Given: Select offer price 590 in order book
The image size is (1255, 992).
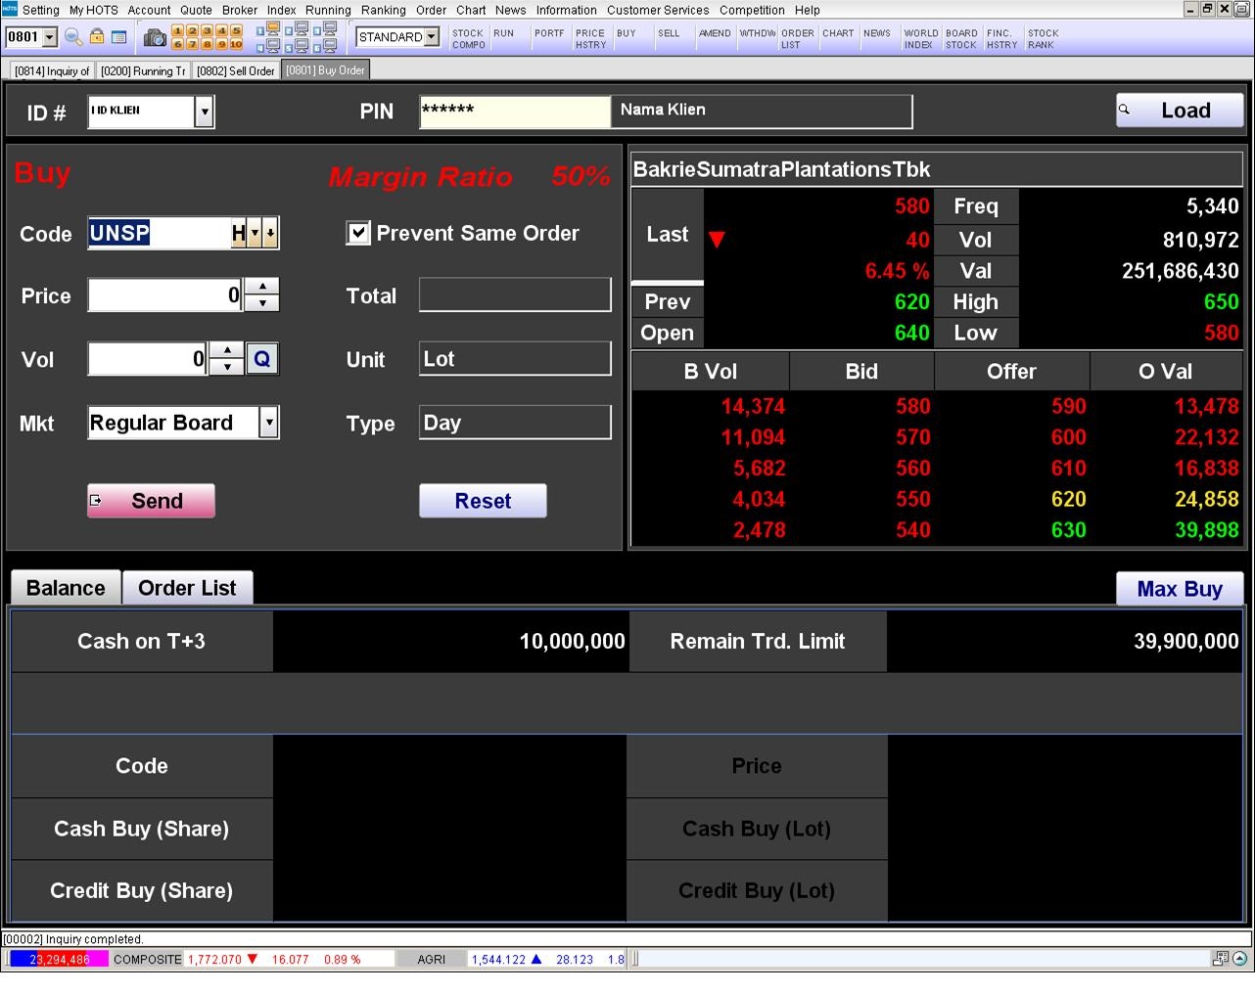Looking at the screenshot, I should pos(1068,406).
